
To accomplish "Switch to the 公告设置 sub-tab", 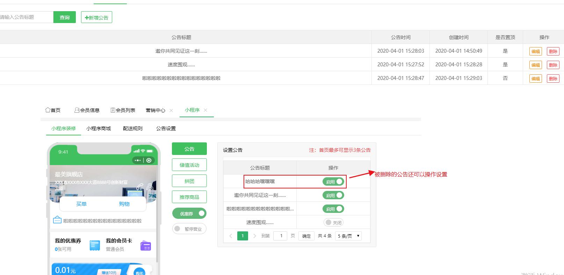I will point(166,128).
